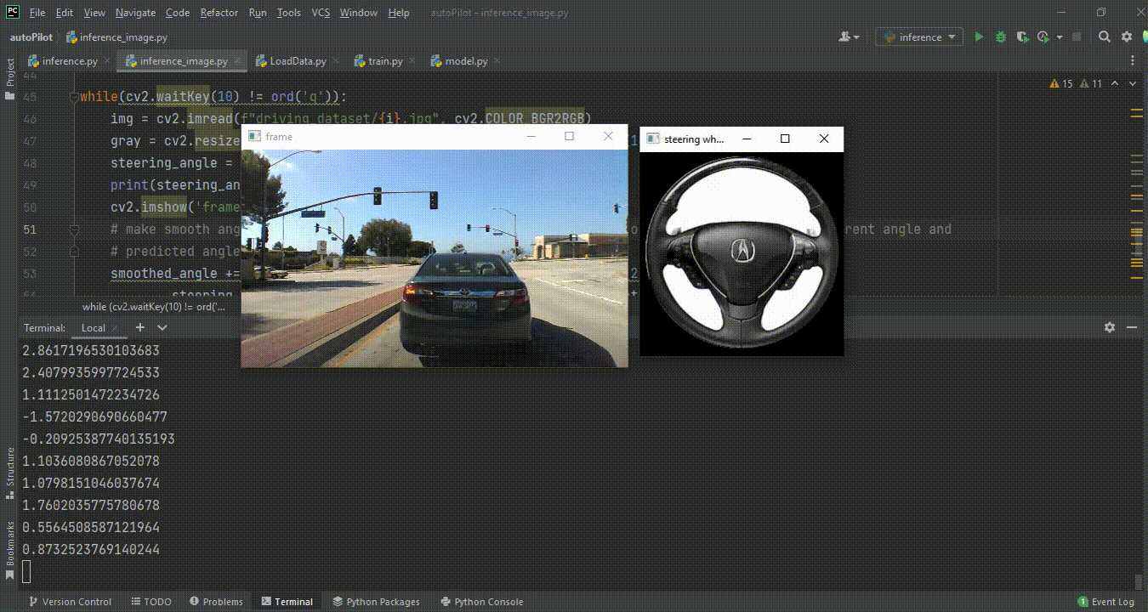1148x612 pixels.
Task: Click the steering wheel image window
Action: pos(742,254)
